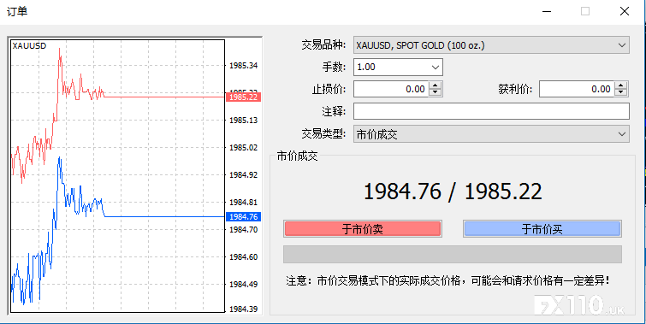The height and width of the screenshot is (324, 646).
Task: Click the 交易类型 label
Action: 323,134
